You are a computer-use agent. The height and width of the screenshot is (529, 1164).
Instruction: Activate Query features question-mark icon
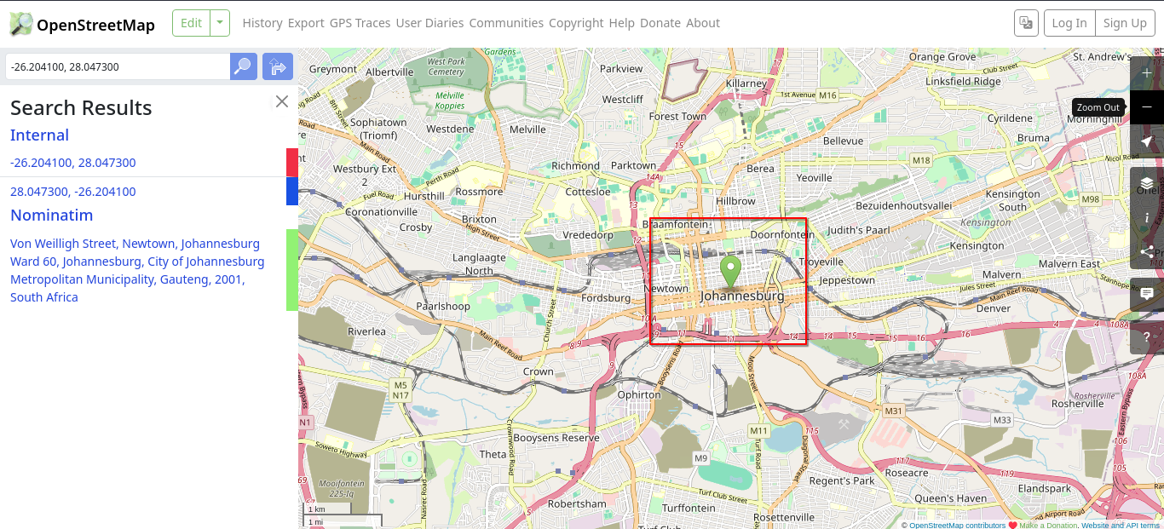coord(1147,336)
